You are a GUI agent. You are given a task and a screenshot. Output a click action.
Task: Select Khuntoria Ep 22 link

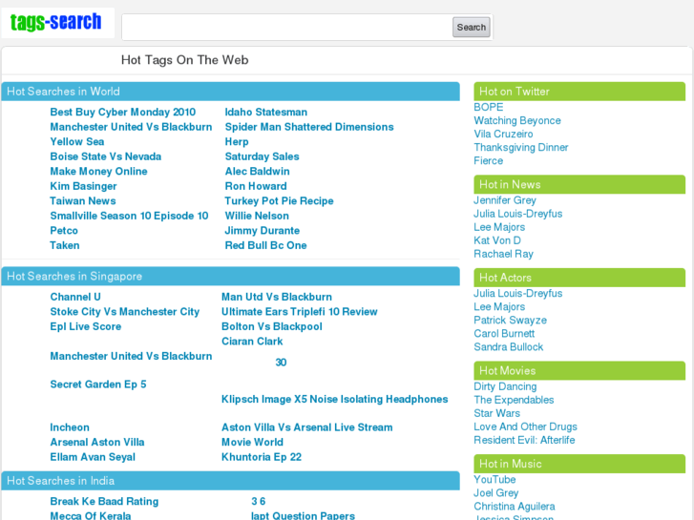262,457
